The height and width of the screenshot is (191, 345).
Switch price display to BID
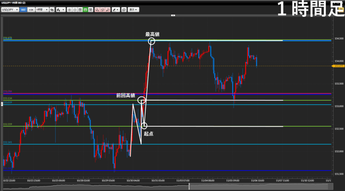(x=23, y=10)
